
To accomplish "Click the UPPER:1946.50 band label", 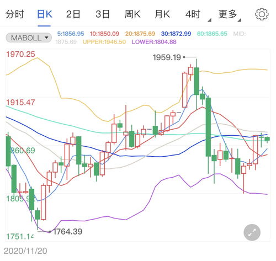I will [104, 42].
